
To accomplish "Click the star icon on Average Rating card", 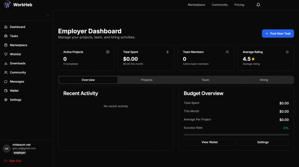I will [x=287, y=52].
